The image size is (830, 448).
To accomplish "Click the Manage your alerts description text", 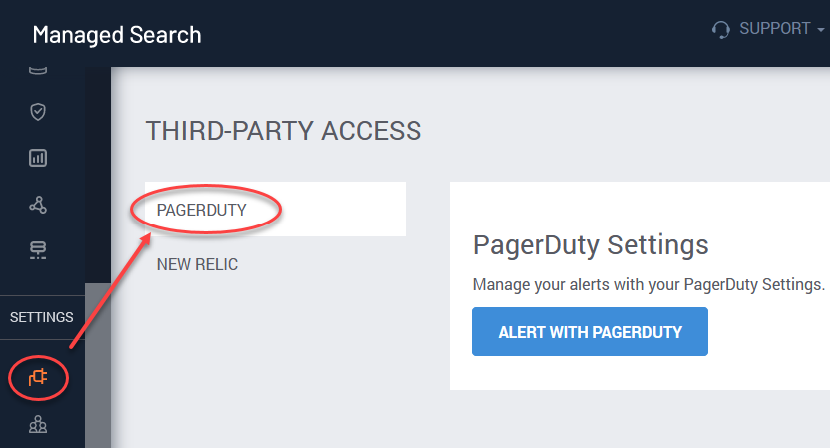I will pos(649,284).
